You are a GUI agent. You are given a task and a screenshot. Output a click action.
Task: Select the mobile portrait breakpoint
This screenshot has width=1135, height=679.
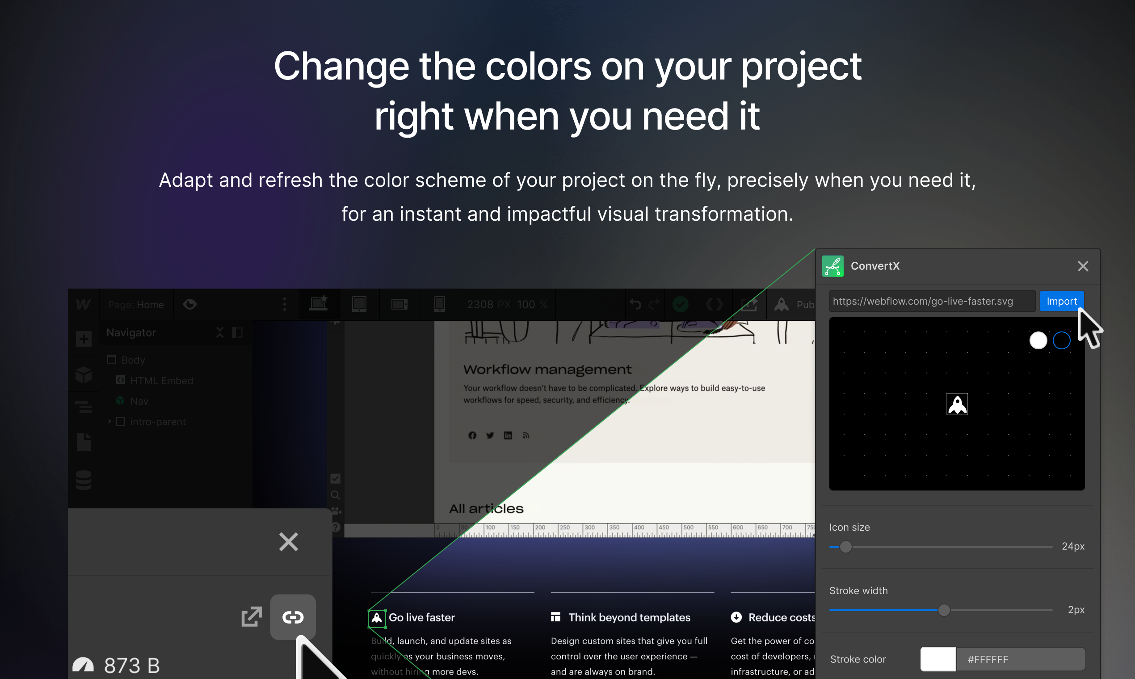[439, 304]
